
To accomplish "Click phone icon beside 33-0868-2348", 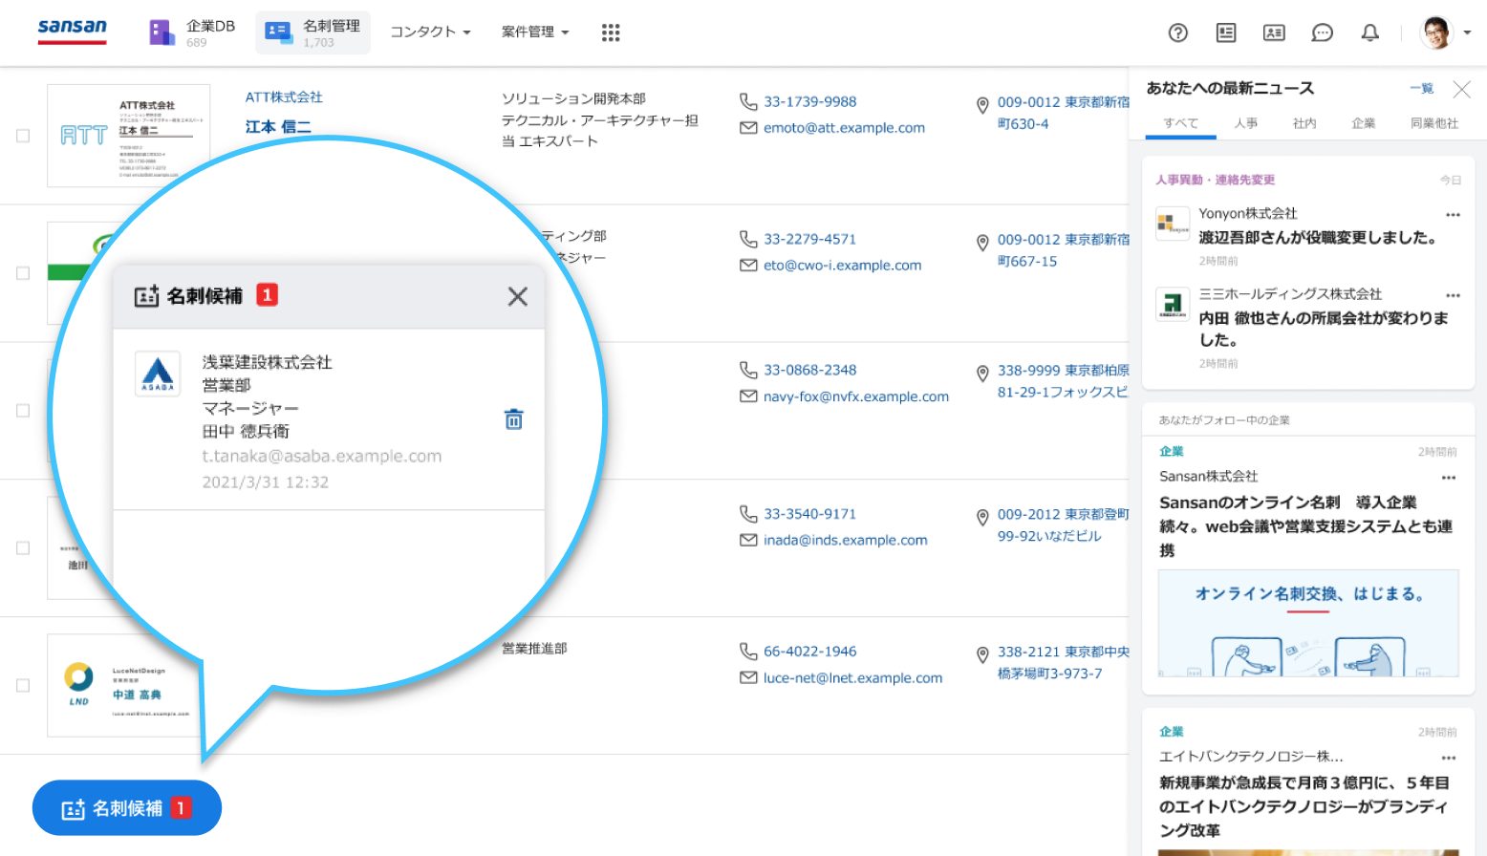I will tap(748, 370).
